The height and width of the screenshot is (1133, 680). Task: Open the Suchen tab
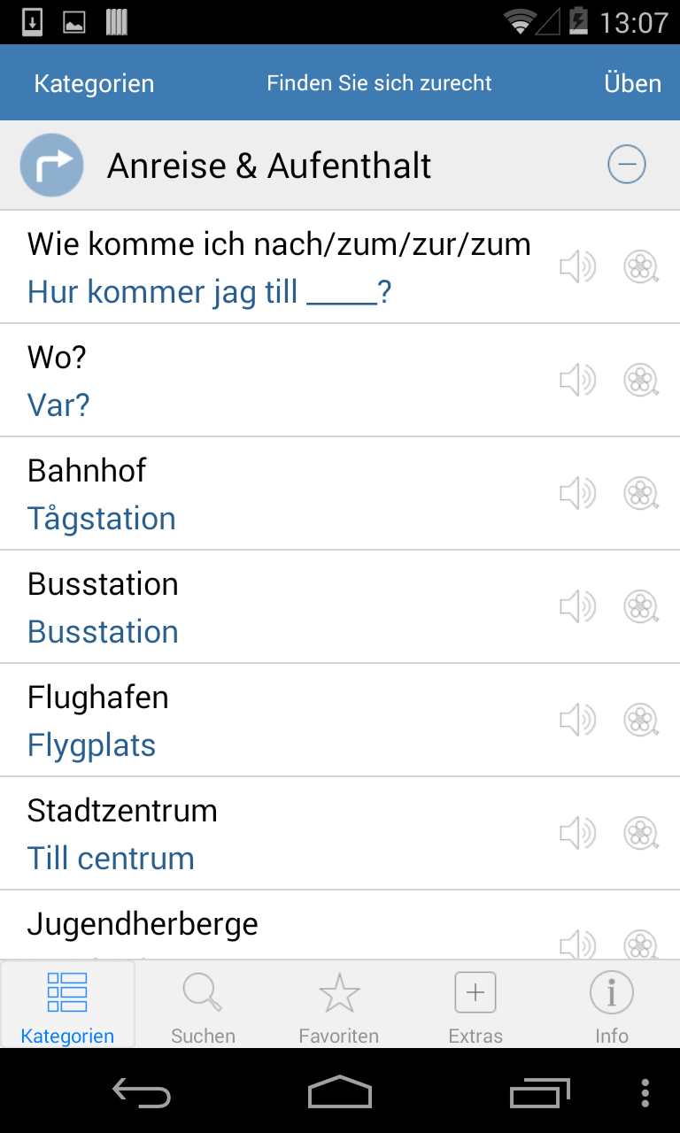coord(204,1006)
